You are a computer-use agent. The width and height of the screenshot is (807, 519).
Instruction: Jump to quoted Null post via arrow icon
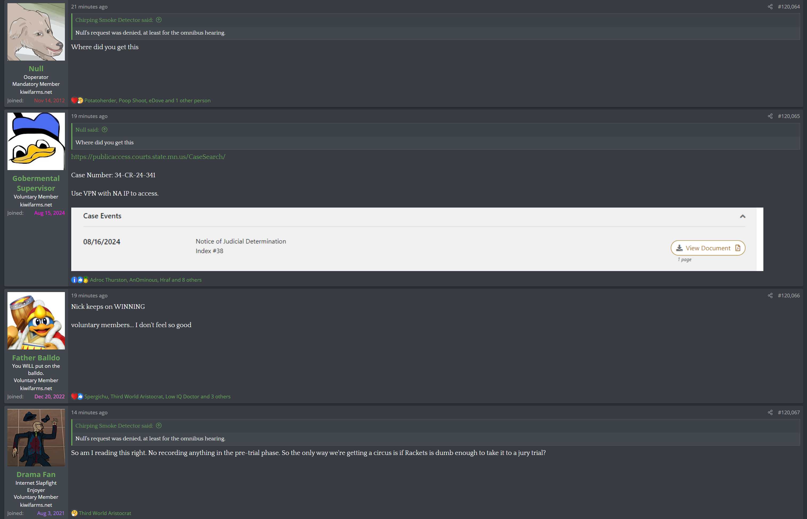pos(105,130)
